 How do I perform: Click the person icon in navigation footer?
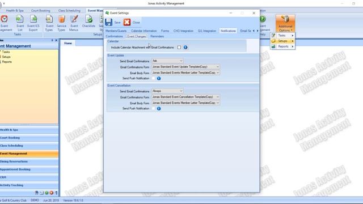(36, 193)
